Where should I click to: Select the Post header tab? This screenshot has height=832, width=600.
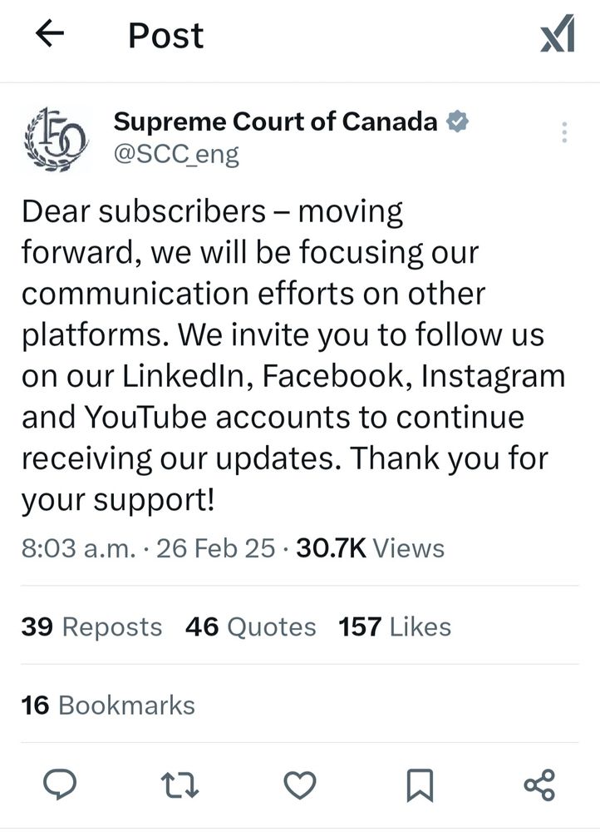click(x=164, y=34)
